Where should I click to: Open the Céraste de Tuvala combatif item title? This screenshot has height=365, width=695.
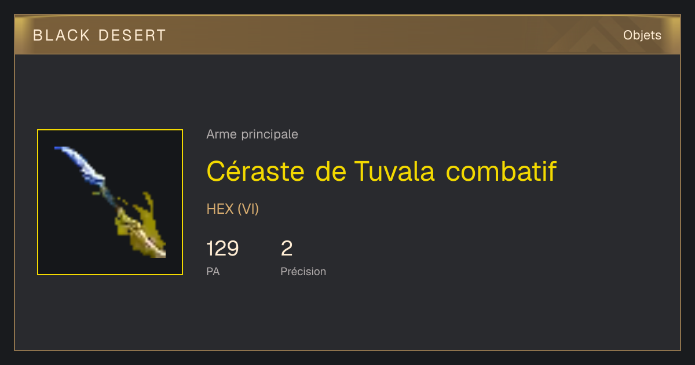pos(381,171)
